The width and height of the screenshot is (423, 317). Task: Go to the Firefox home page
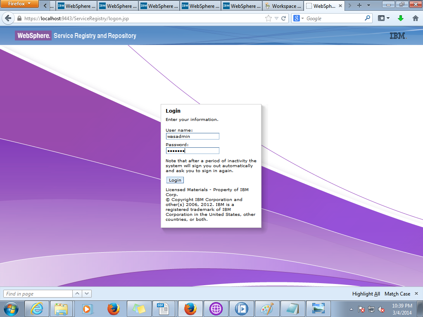pyautogui.click(x=416, y=18)
